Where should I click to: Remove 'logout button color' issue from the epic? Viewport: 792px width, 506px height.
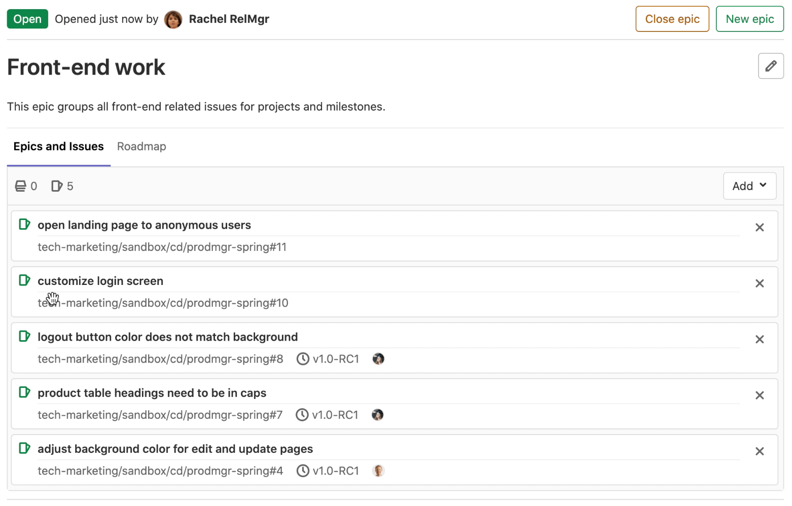click(760, 339)
